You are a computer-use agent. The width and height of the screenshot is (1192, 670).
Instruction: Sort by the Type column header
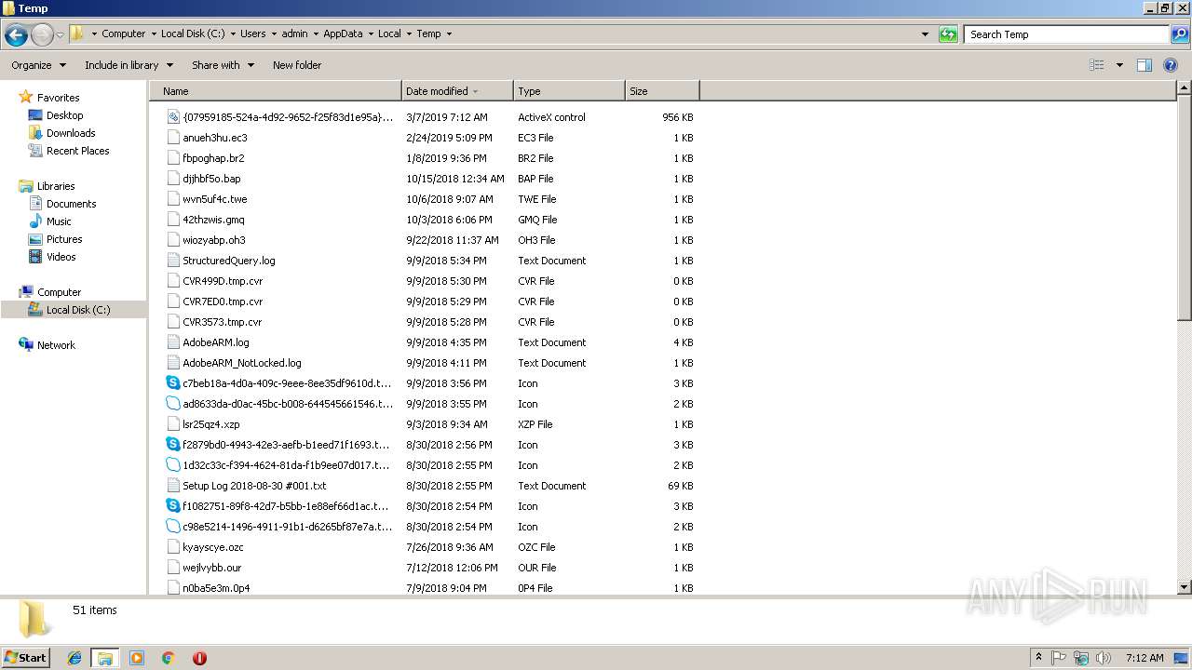[569, 91]
